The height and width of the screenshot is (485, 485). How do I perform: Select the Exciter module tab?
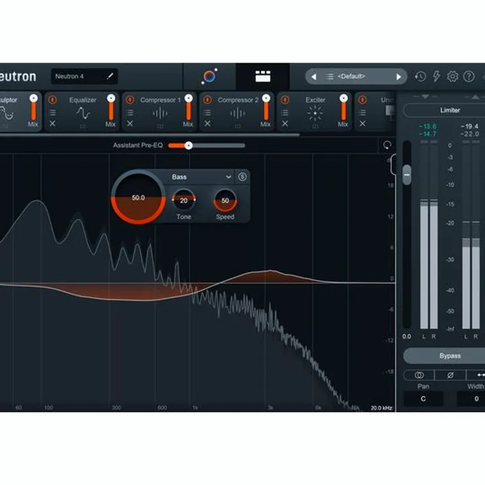(x=315, y=111)
